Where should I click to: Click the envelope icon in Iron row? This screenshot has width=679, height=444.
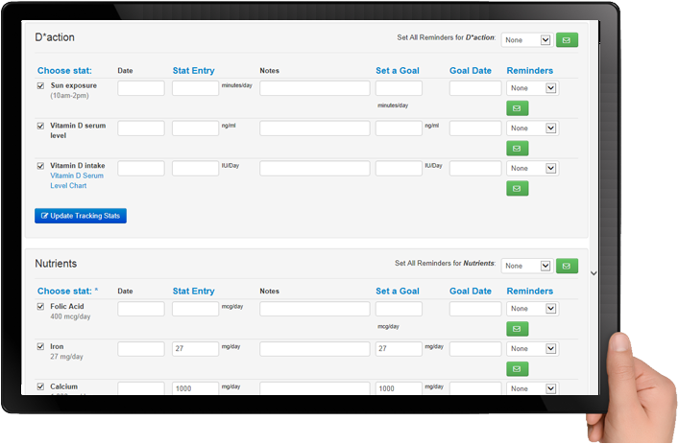517,368
